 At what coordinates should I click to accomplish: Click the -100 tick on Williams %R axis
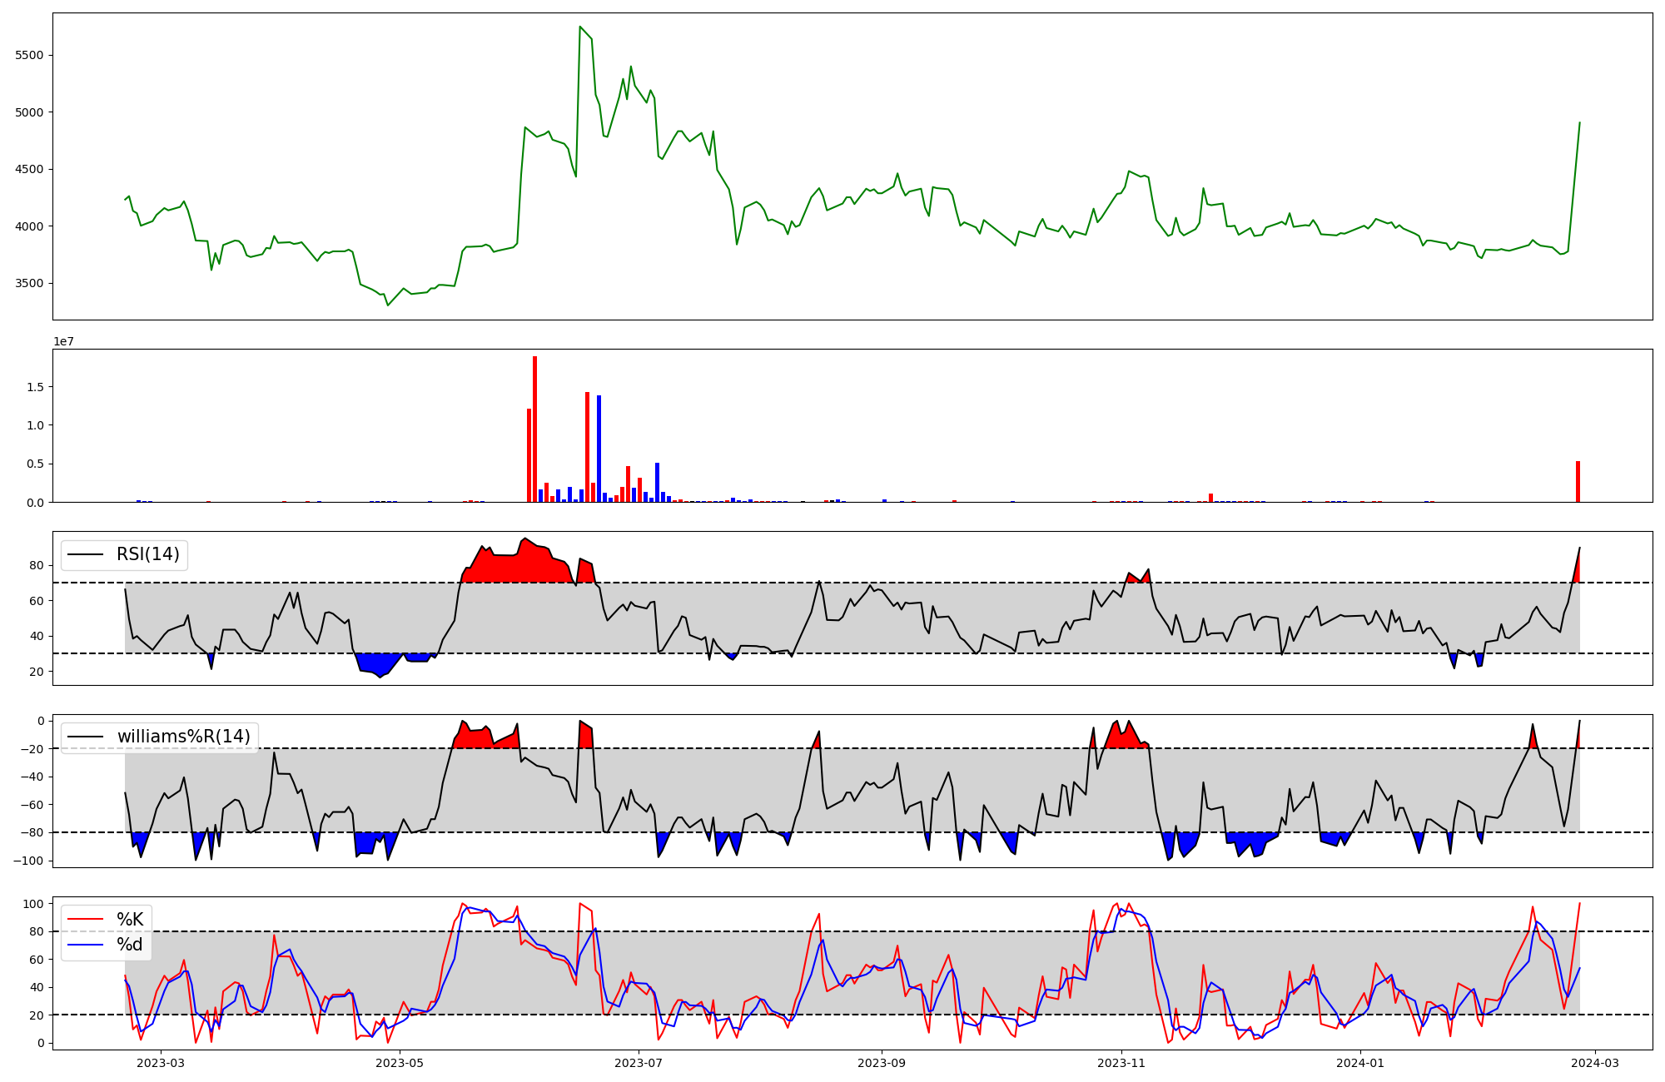(x=30, y=861)
